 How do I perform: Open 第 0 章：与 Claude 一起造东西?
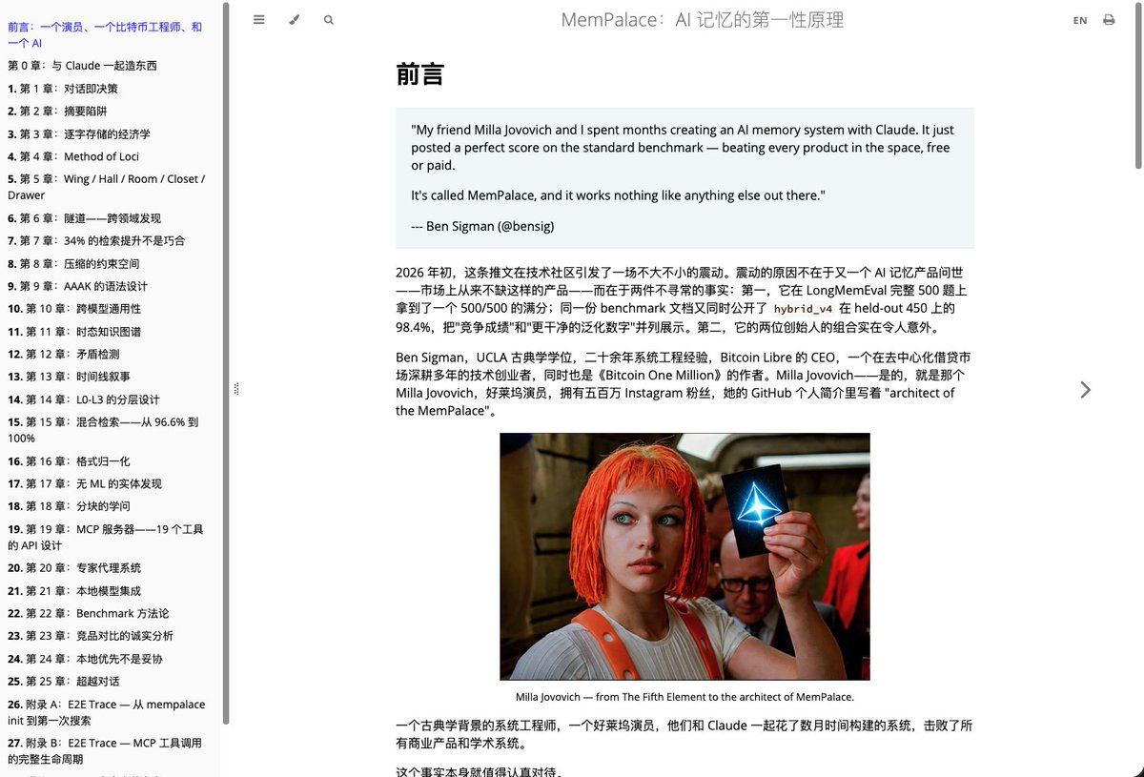pyautogui.click(x=82, y=66)
